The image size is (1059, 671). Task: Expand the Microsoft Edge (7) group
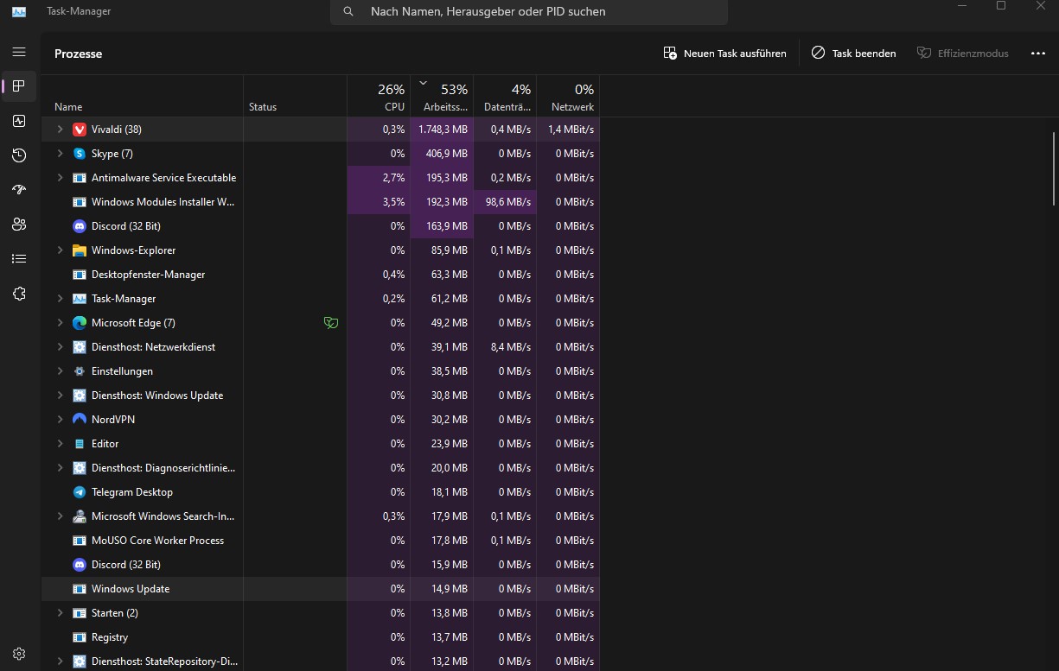click(x=60, y=323)
